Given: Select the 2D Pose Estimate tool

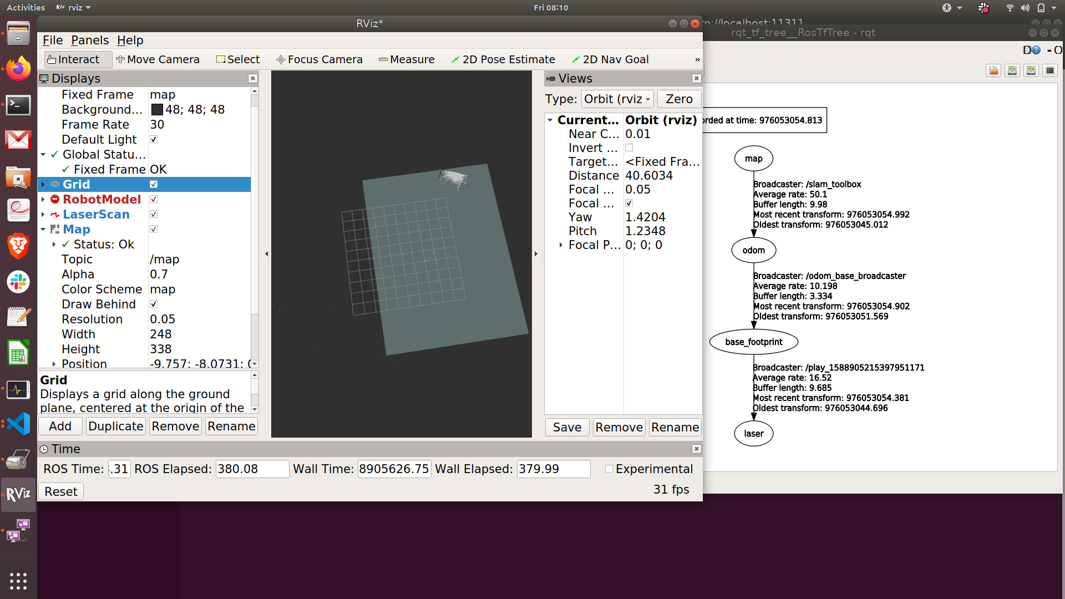Looking at the screenshot, I should click(504, 59).
